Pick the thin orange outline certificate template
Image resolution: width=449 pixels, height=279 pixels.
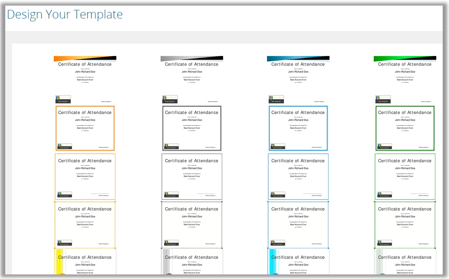[85, 177]
